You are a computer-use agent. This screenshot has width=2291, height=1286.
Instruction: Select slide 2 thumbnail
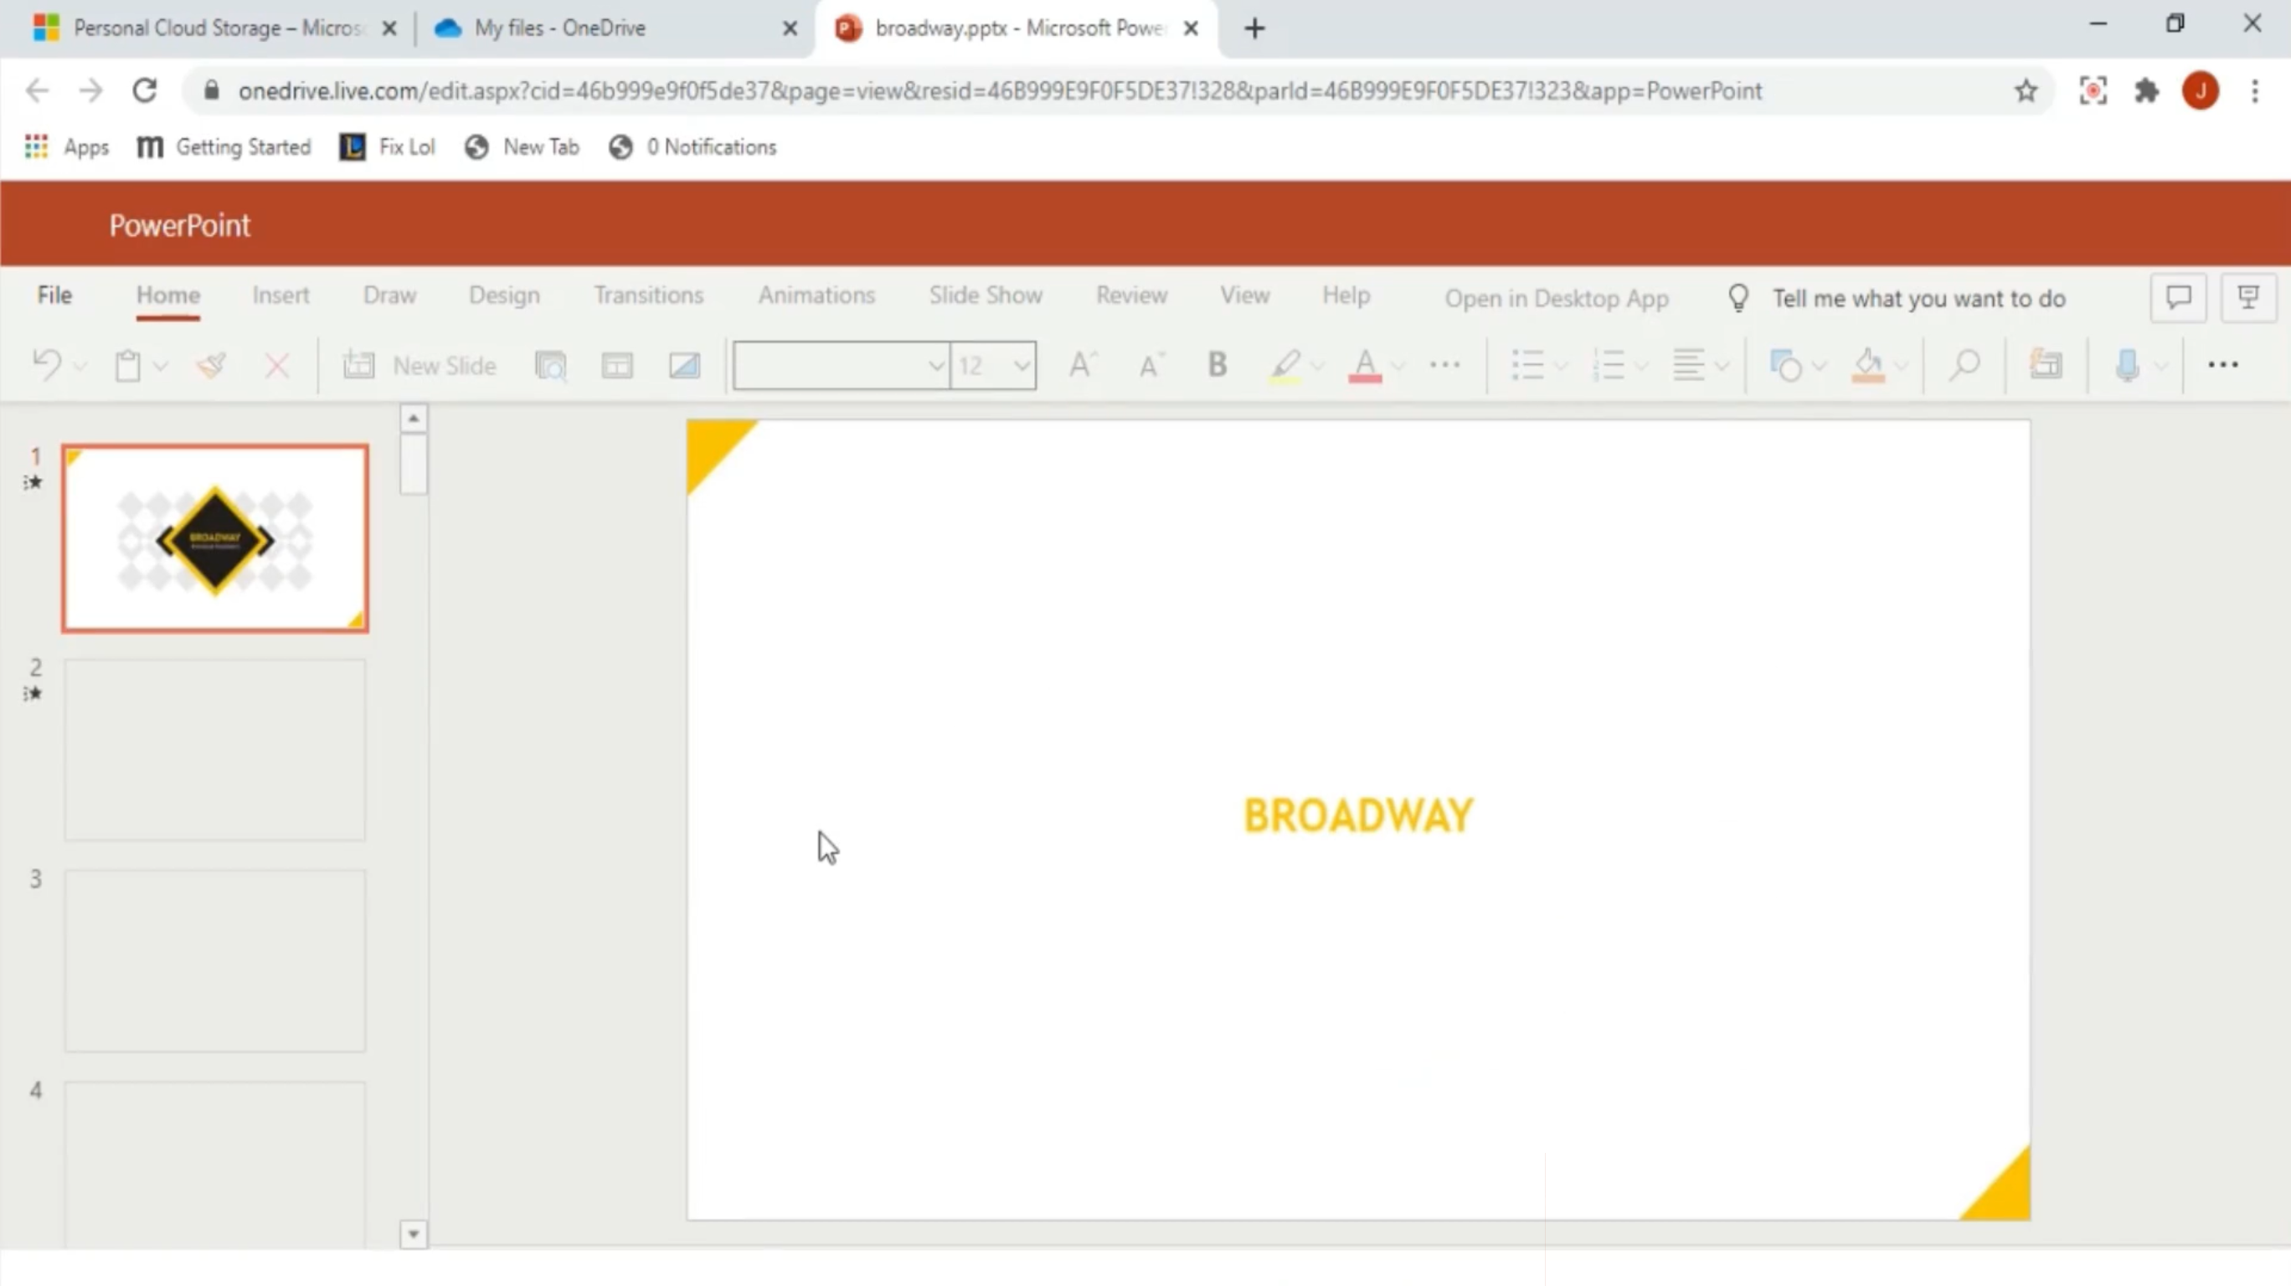(214, 749)
